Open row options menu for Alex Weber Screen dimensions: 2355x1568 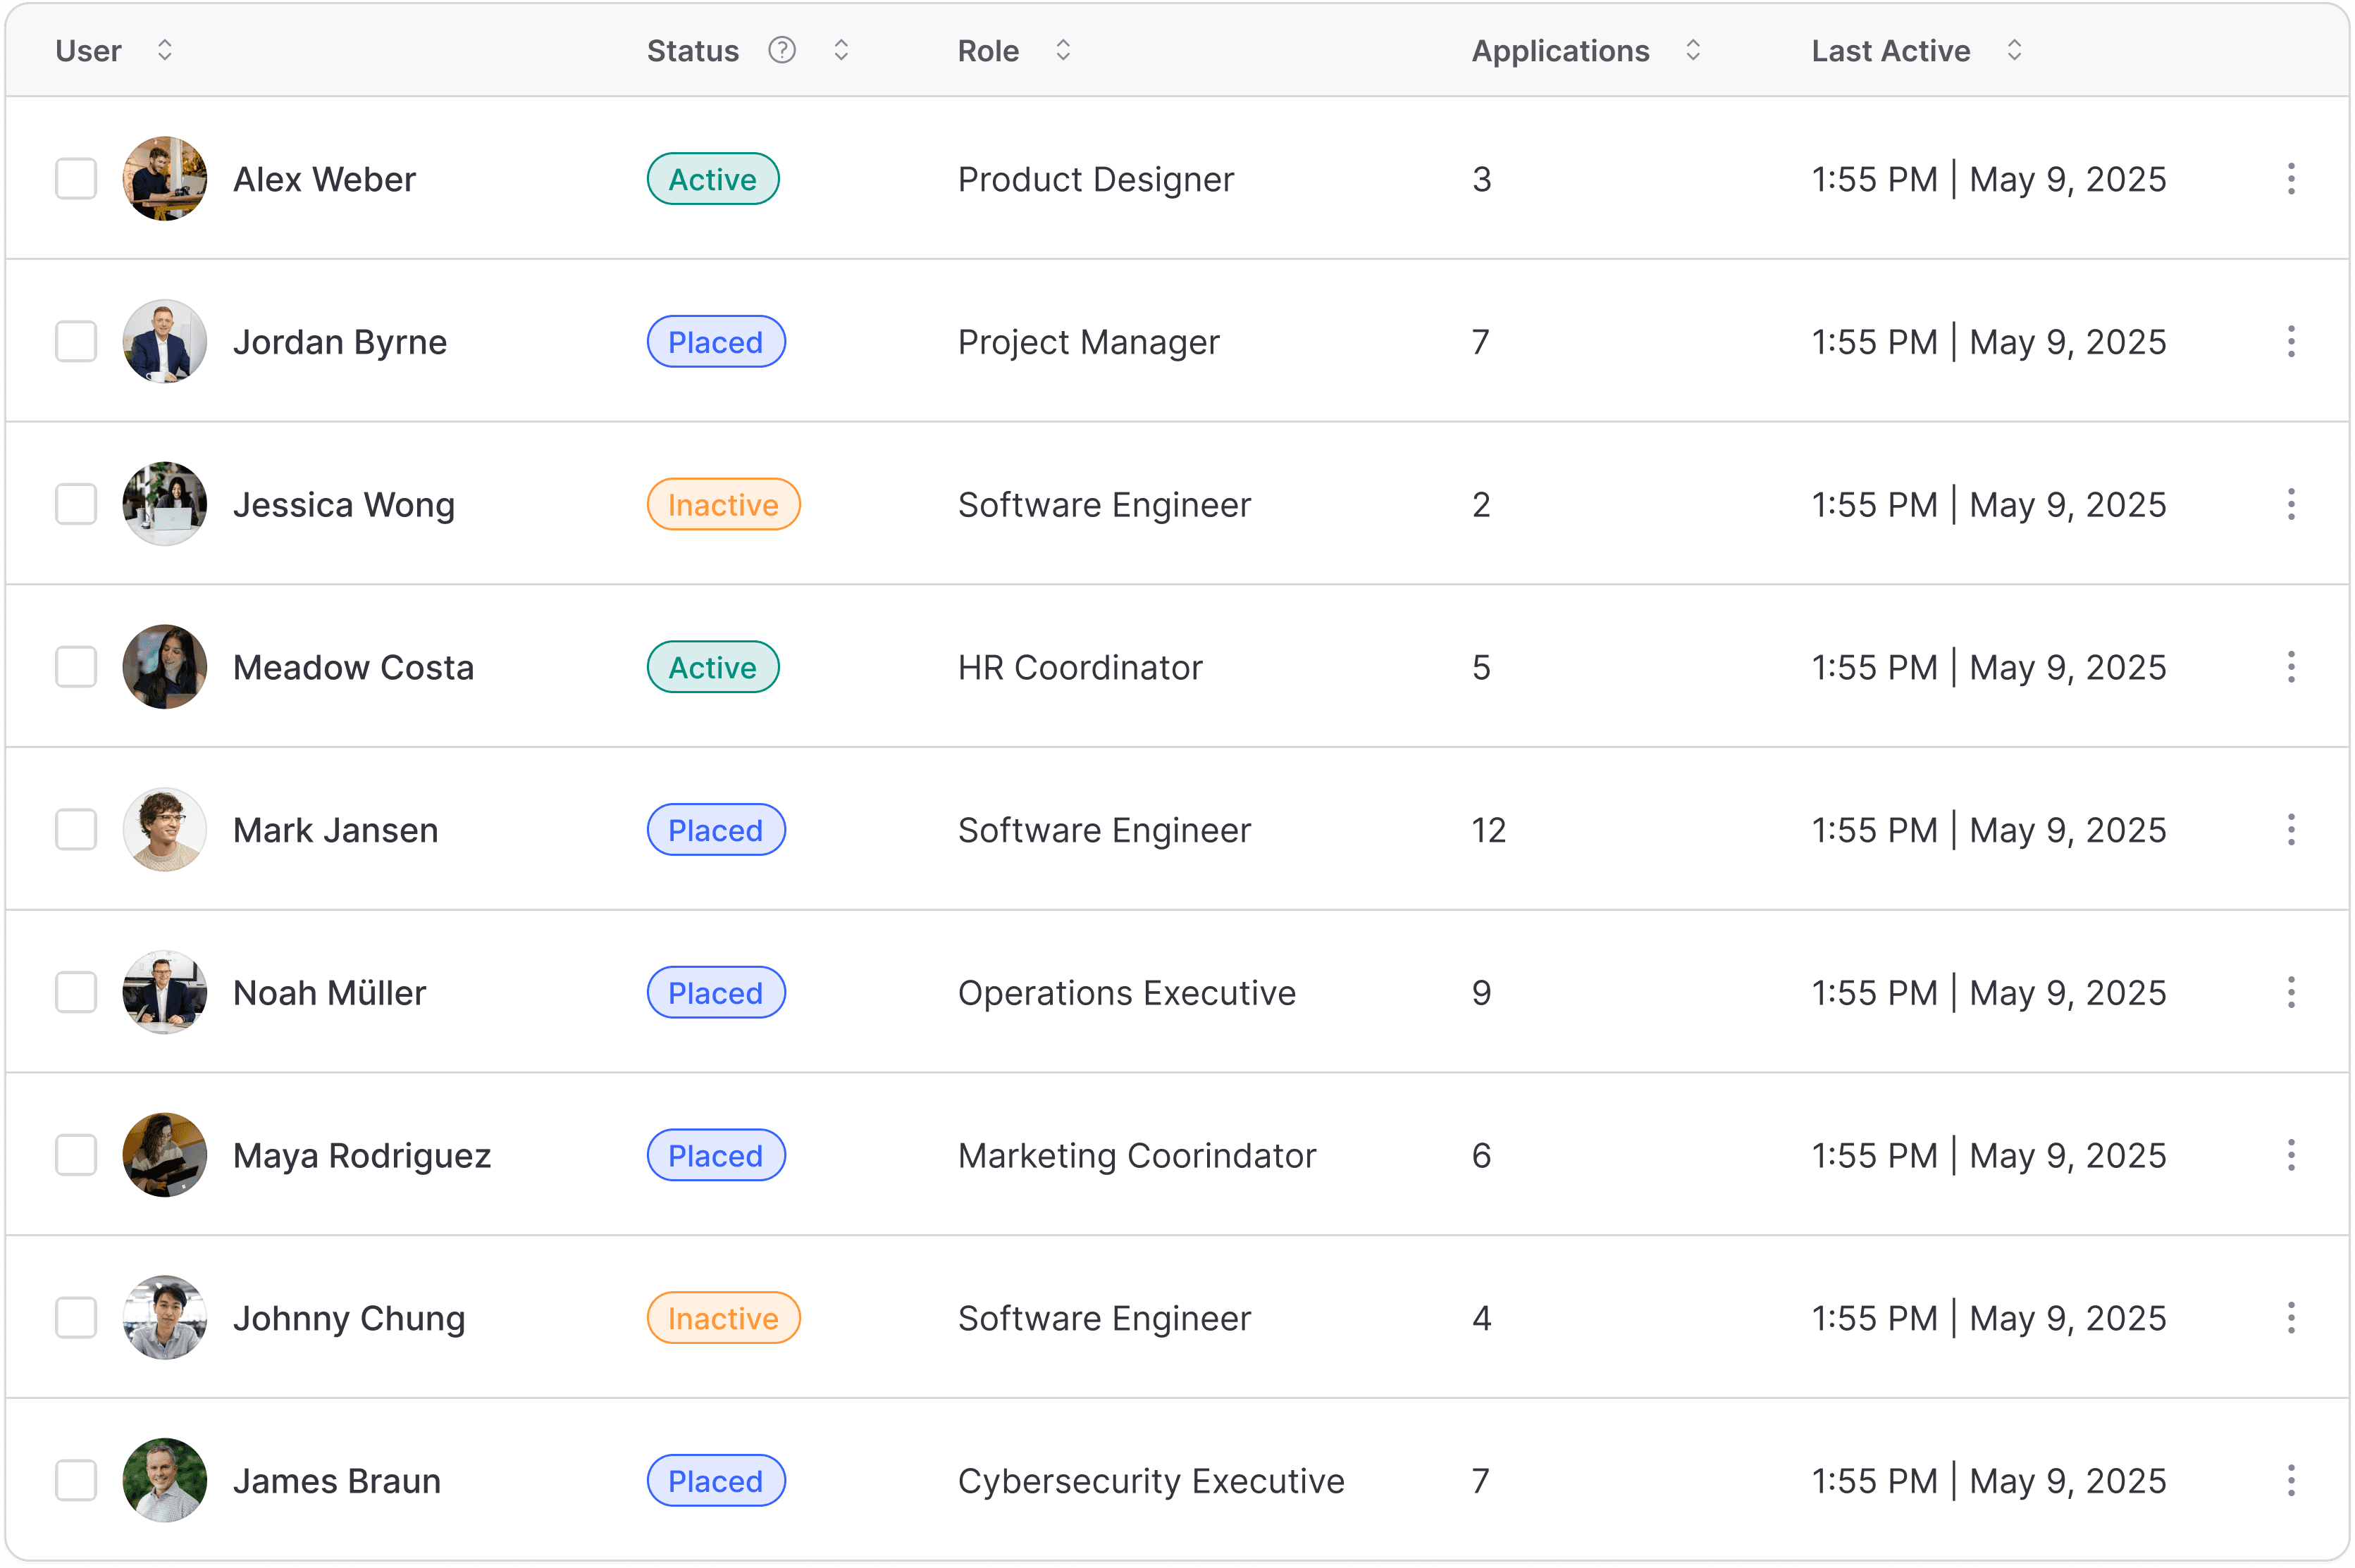point(2290,179)
